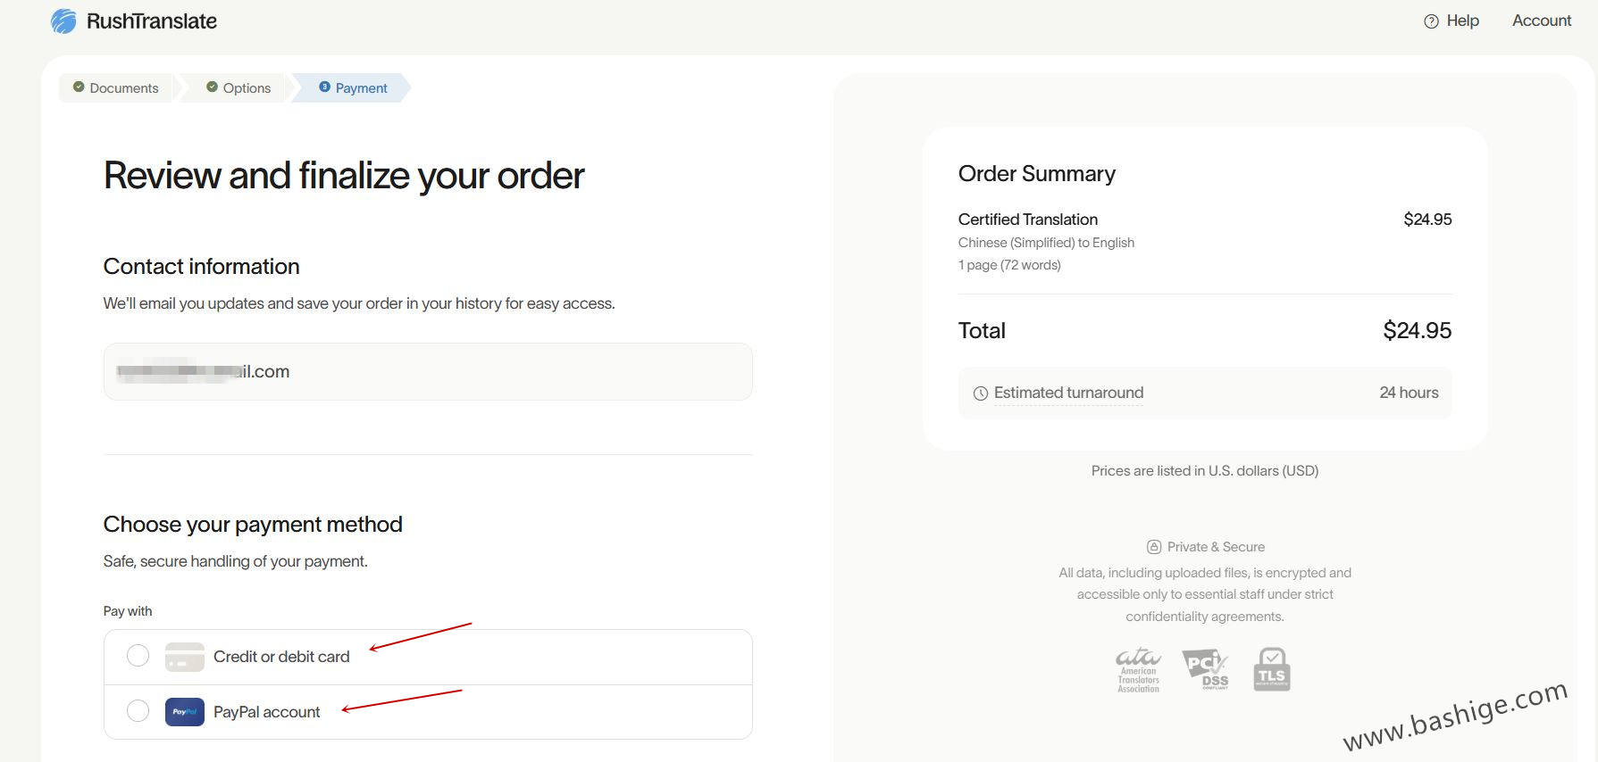Click the Help question mark icon

click(1431, 21)
